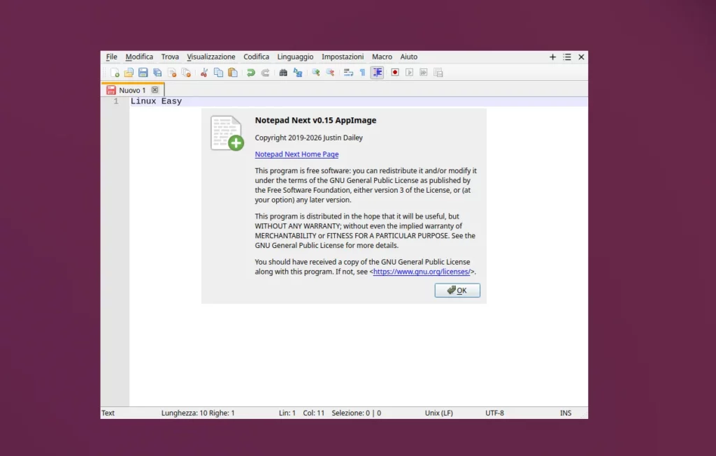Click OK in About dialog

(457, 290)
